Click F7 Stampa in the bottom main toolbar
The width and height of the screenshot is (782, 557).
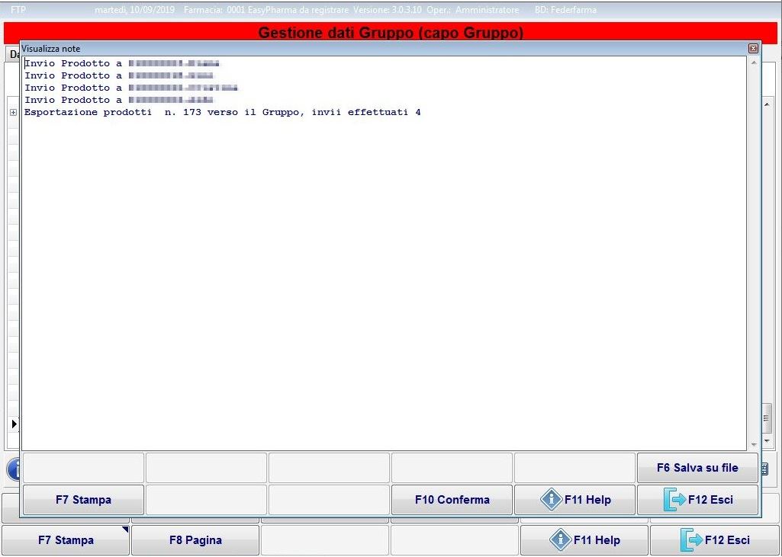click(66, 540)
